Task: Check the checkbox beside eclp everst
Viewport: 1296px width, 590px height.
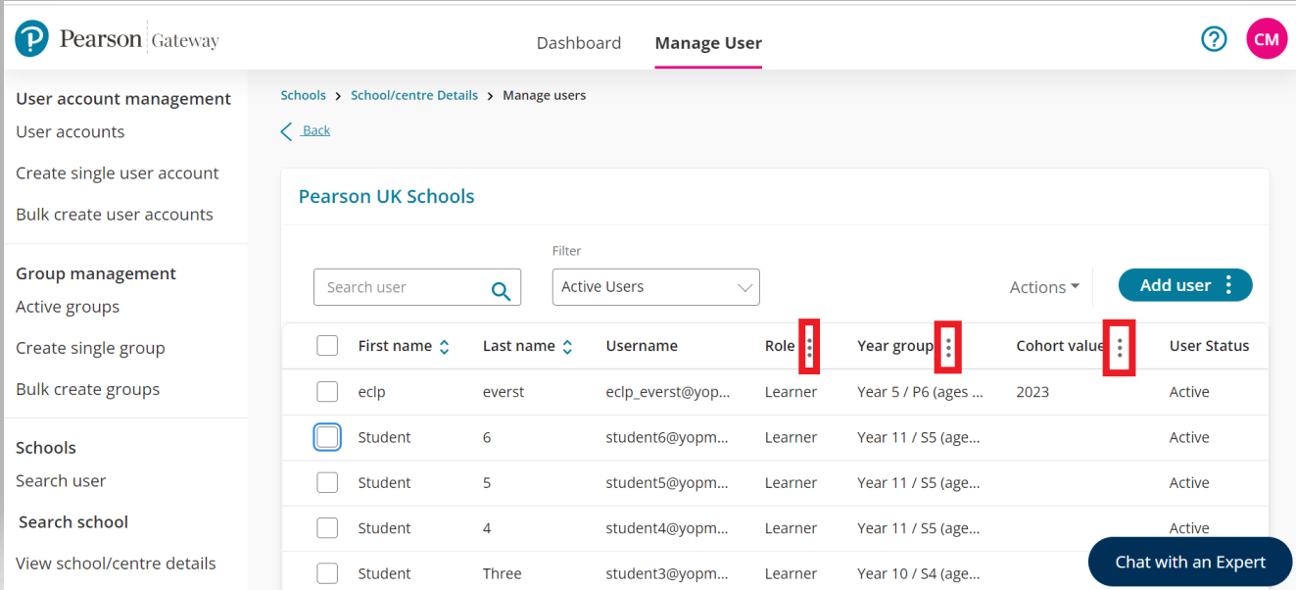Action: [327, 391]
